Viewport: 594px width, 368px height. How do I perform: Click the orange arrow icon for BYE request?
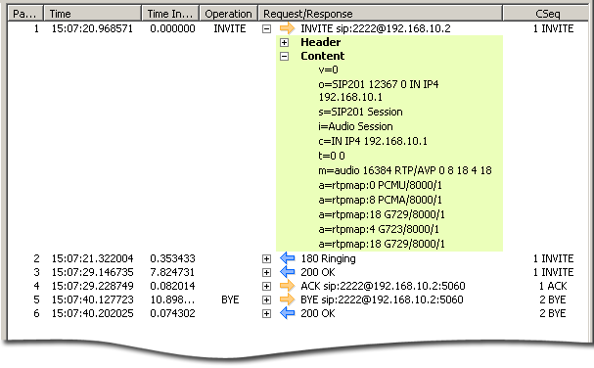(287, 299)
